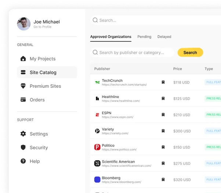Screen dimensions: 221x193
Task: Click the $300 USD price
Action: pos(182,131)
